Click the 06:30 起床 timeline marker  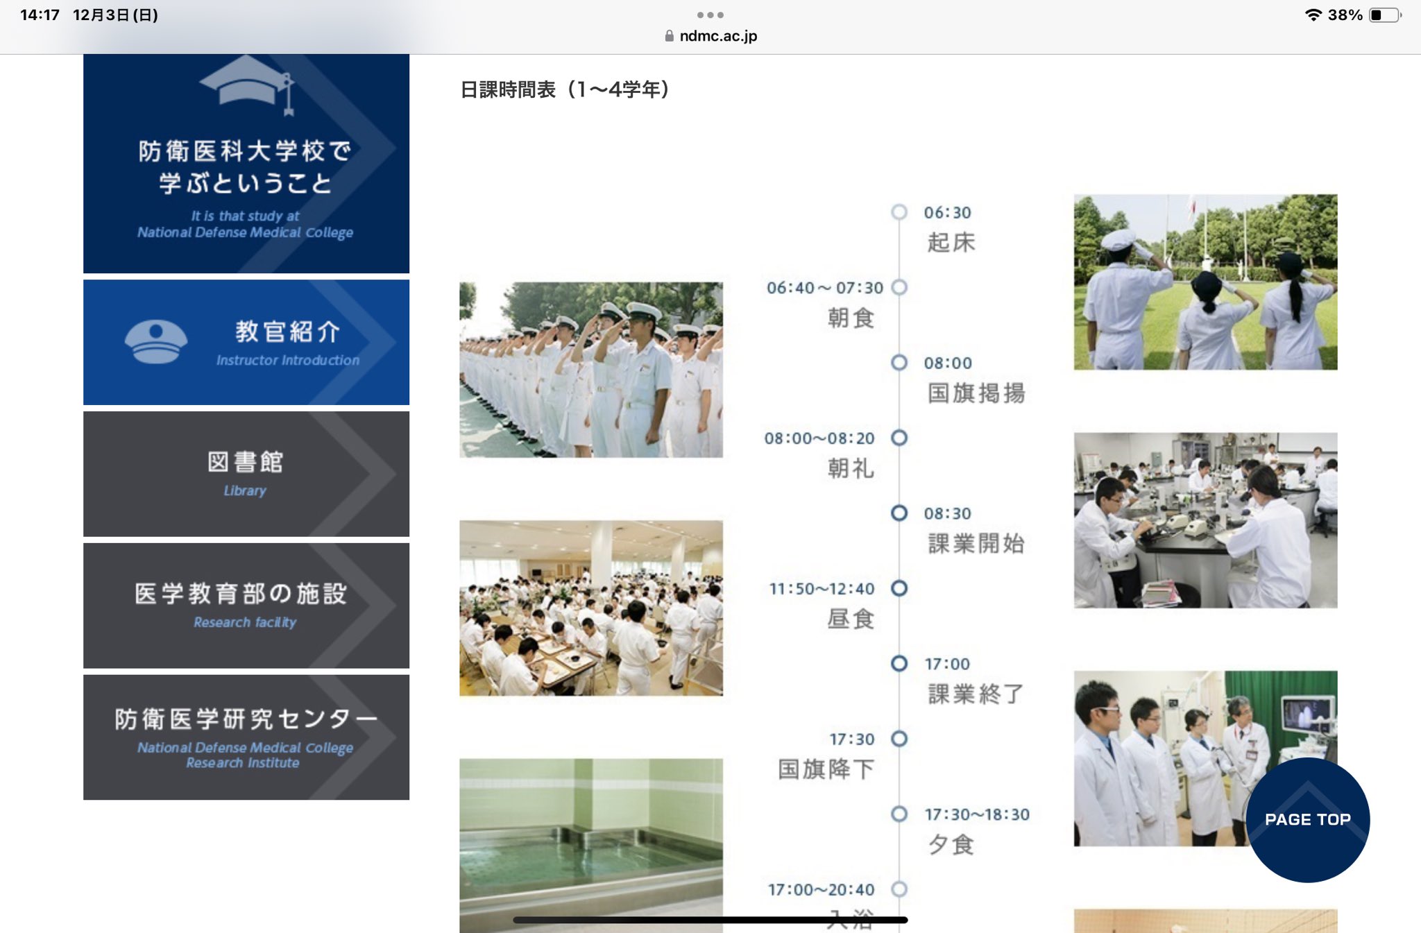(899, 212)
